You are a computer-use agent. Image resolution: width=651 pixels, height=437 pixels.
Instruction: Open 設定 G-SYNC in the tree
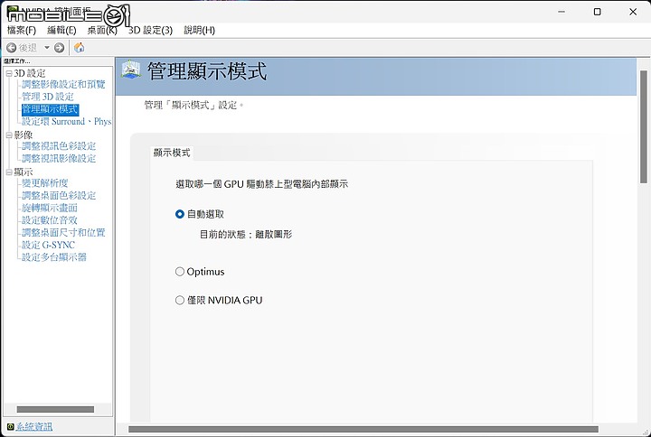click(x=48, y=245)
